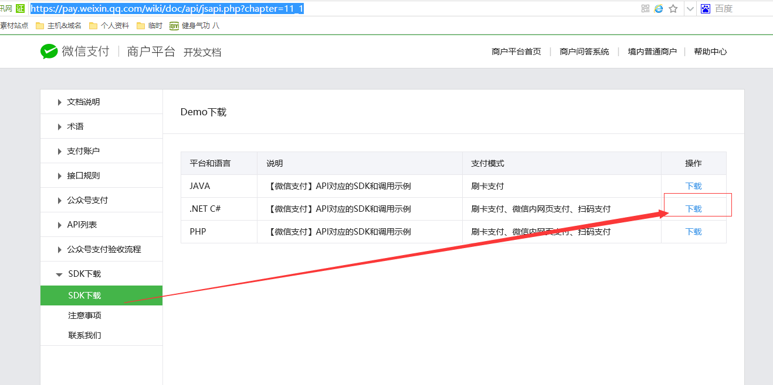Open the 临时 bookmark folder
The image size is (773, 385).
[x=150, y=26]
